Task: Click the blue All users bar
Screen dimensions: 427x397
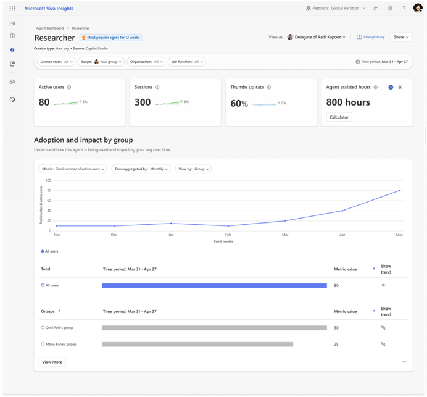Action: tap(215, 285)
